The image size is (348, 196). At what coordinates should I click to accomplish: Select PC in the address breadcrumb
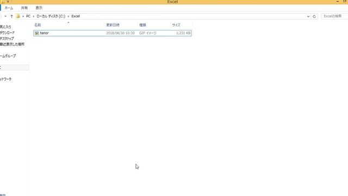point(28,16)
